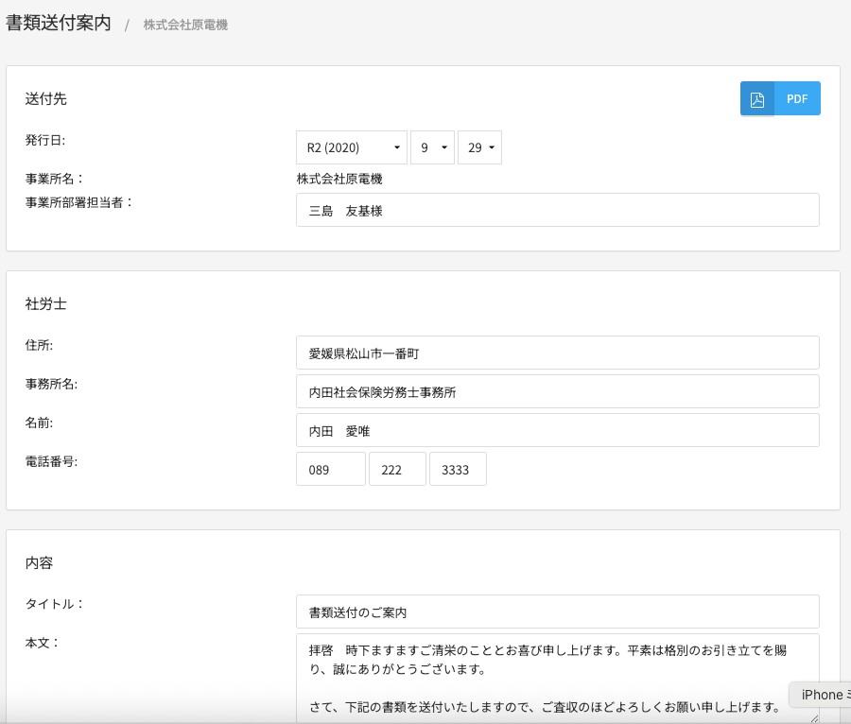Click the 名前 field with 内田 愛唯
This screenshot has height=724, width=851.
[x=557, y=430]
